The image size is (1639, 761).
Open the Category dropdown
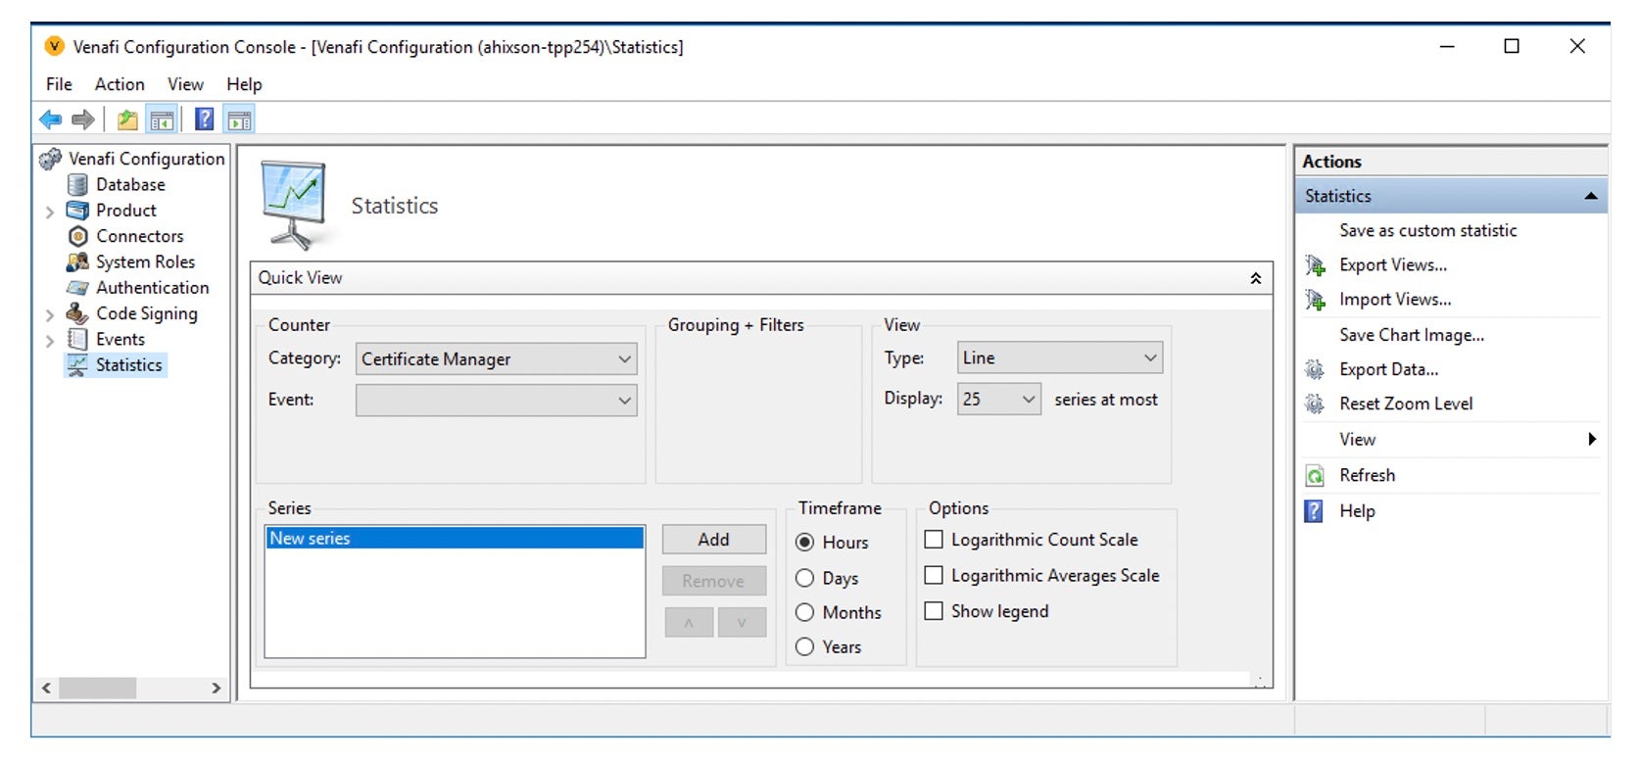tap(496, 359)
